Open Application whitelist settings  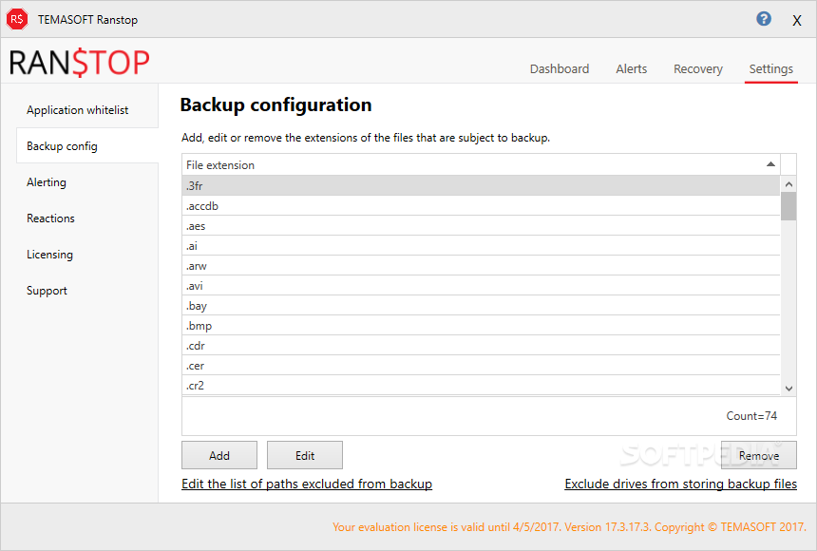click(x=77, y=110)
